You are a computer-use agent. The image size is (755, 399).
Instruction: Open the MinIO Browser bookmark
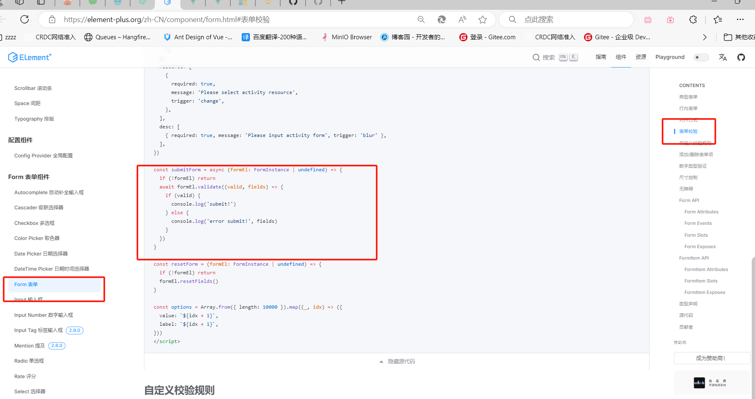(346, 37)
